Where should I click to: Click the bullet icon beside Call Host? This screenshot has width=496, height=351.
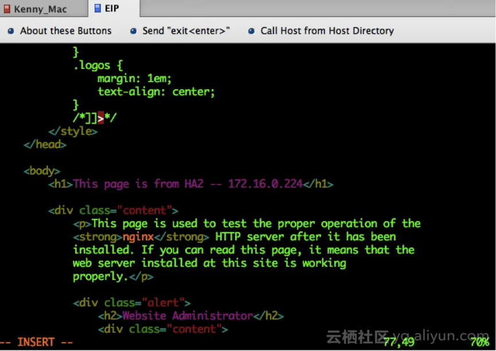(252, 31)
